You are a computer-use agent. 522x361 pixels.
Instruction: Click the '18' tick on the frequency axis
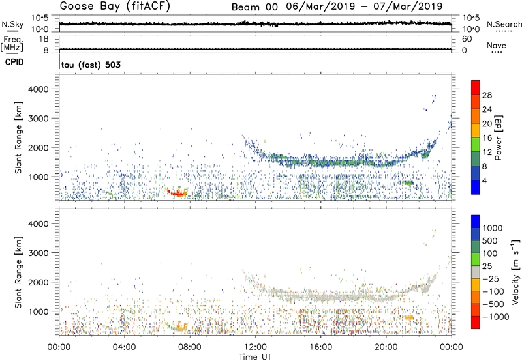tap(44, 39)
